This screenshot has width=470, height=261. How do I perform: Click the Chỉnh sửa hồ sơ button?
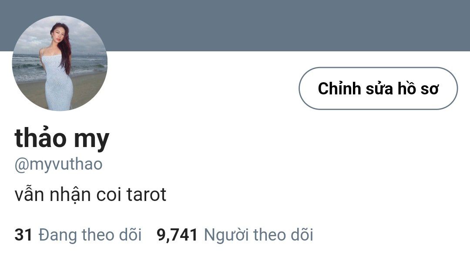click(378, 88)
